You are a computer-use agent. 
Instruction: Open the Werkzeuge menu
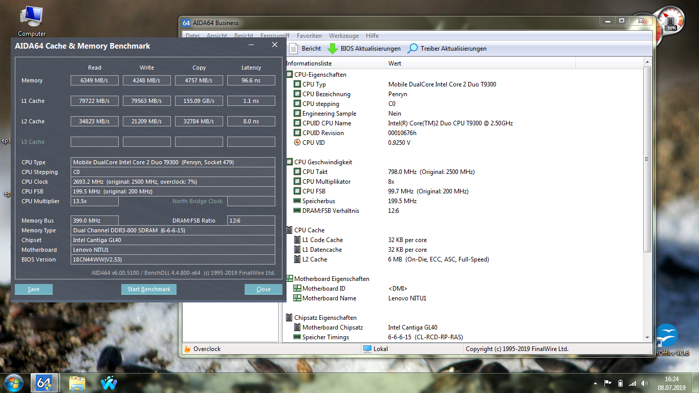(344, 36)
